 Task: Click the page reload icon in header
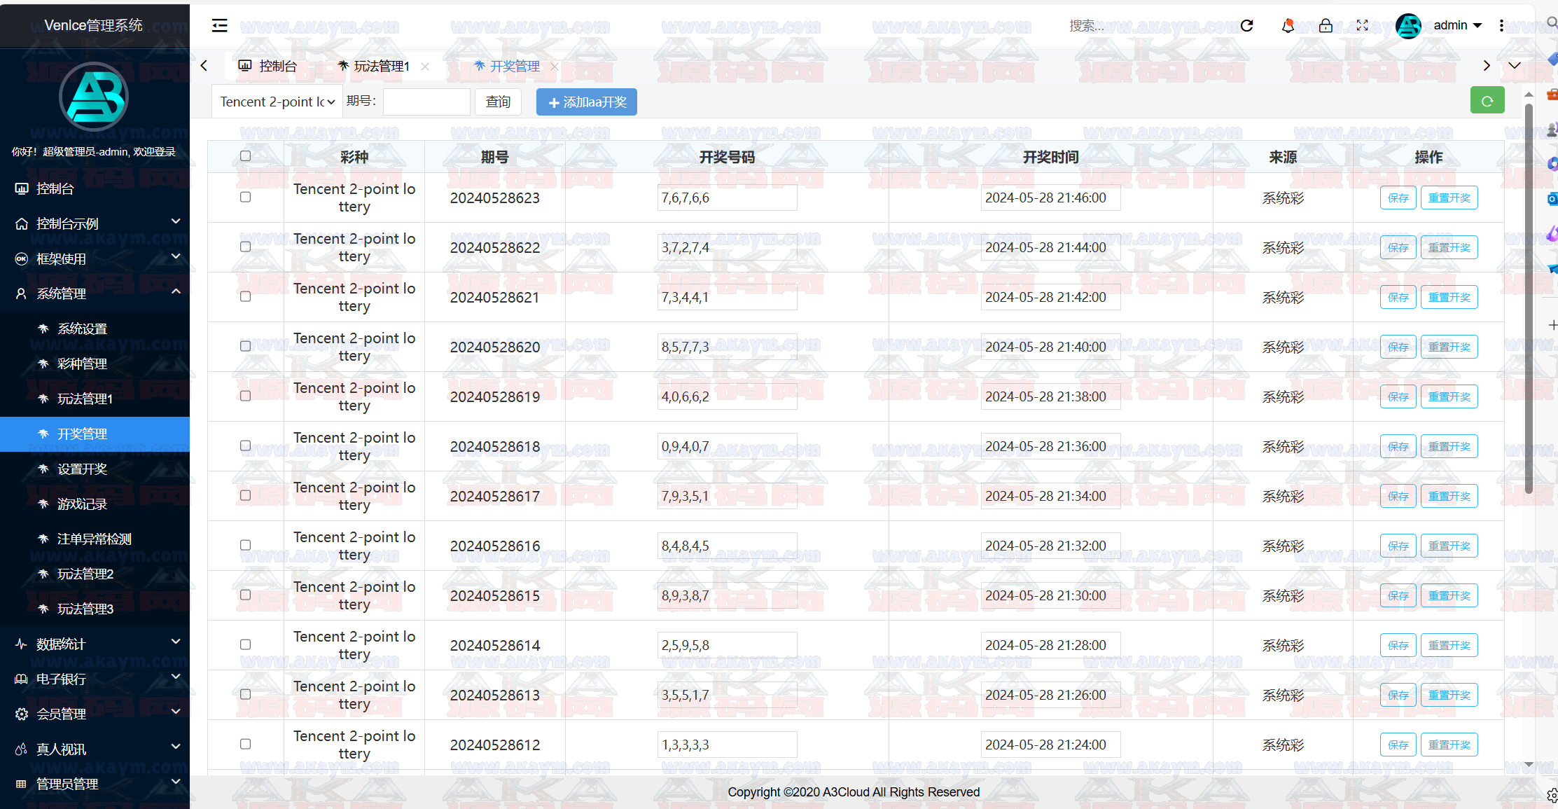[x=1246, y=26]
